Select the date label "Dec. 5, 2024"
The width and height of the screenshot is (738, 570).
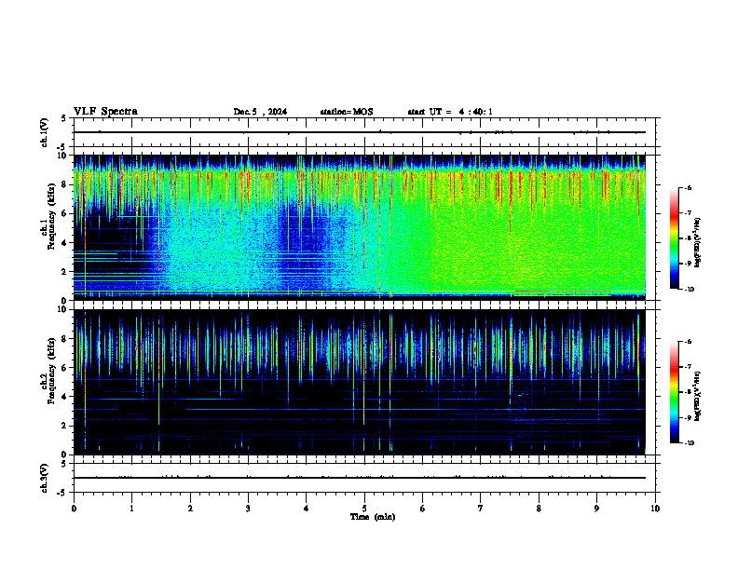click(x=260, y=112)
